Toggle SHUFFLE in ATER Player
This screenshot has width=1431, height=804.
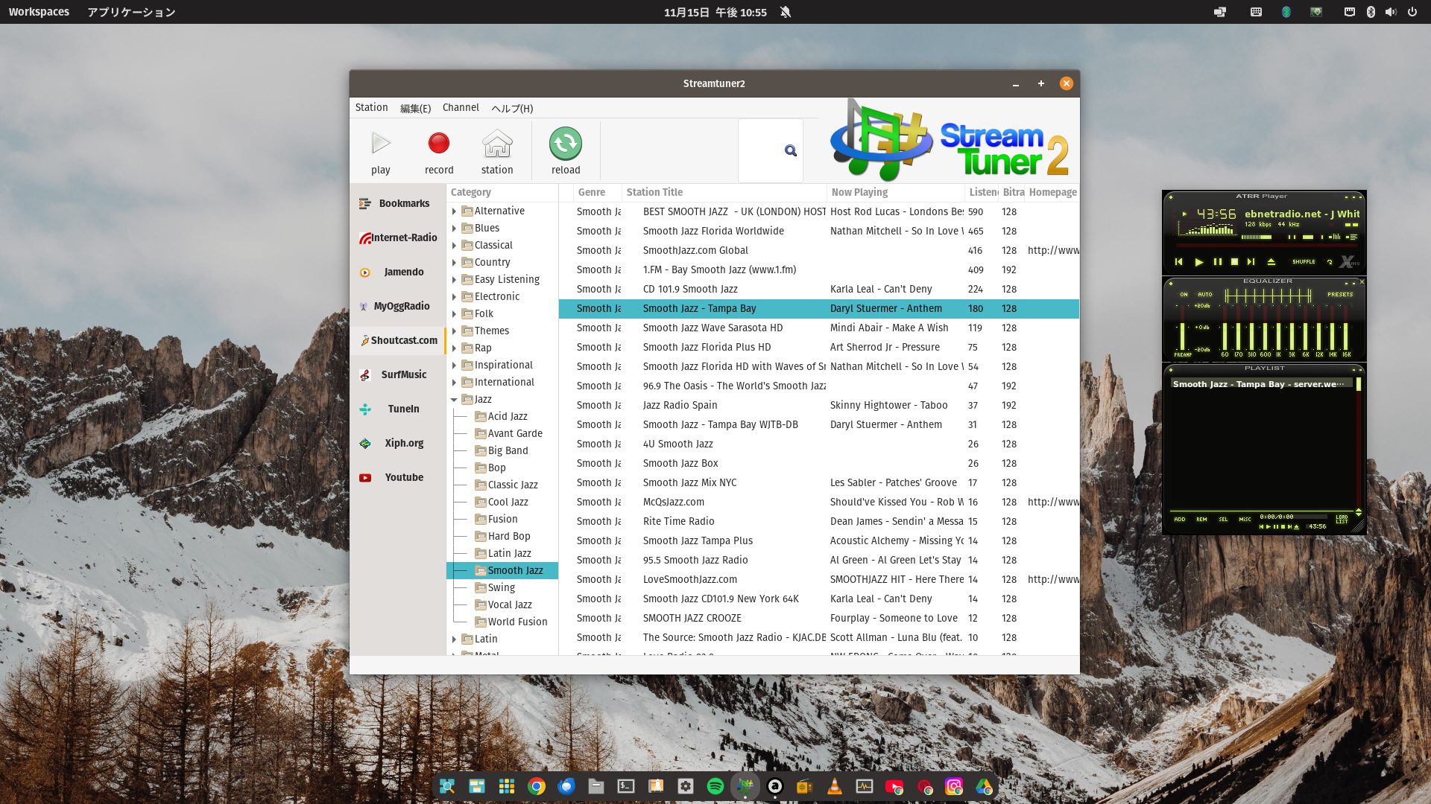[1304, 262]
